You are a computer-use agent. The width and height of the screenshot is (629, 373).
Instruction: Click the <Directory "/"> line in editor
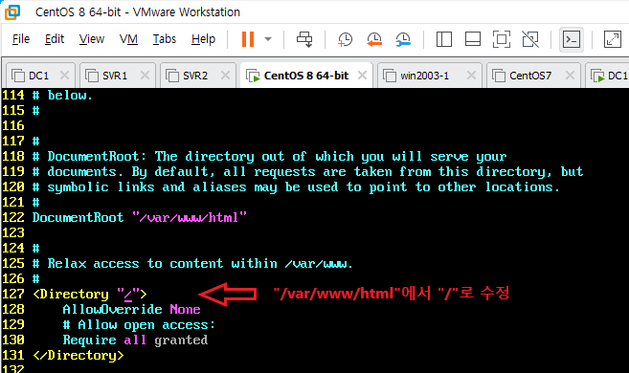click(x=90, y=294)
